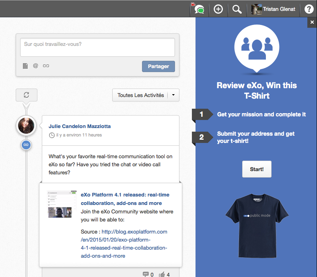Click 'Get your mission and complete it' step
The height and width of the screenshot is (277, 317).
(261, 114)
